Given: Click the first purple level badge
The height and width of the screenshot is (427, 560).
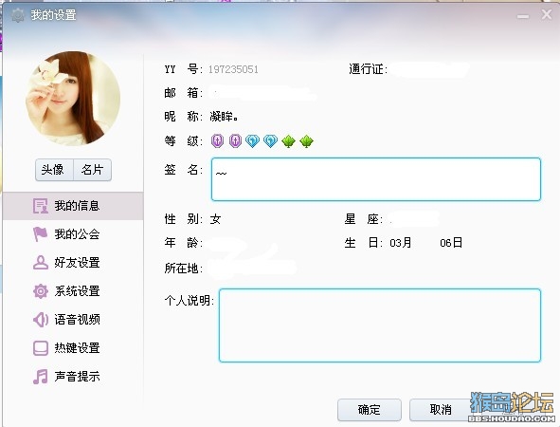Looking at the screenshot, I should [218, 141].
